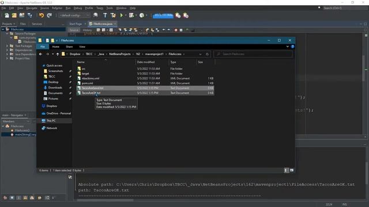Click the Refresh icon in Explorer address bar
Image resolution: width=369 pixels, height=207 pixels.
(x=208, y=54)
